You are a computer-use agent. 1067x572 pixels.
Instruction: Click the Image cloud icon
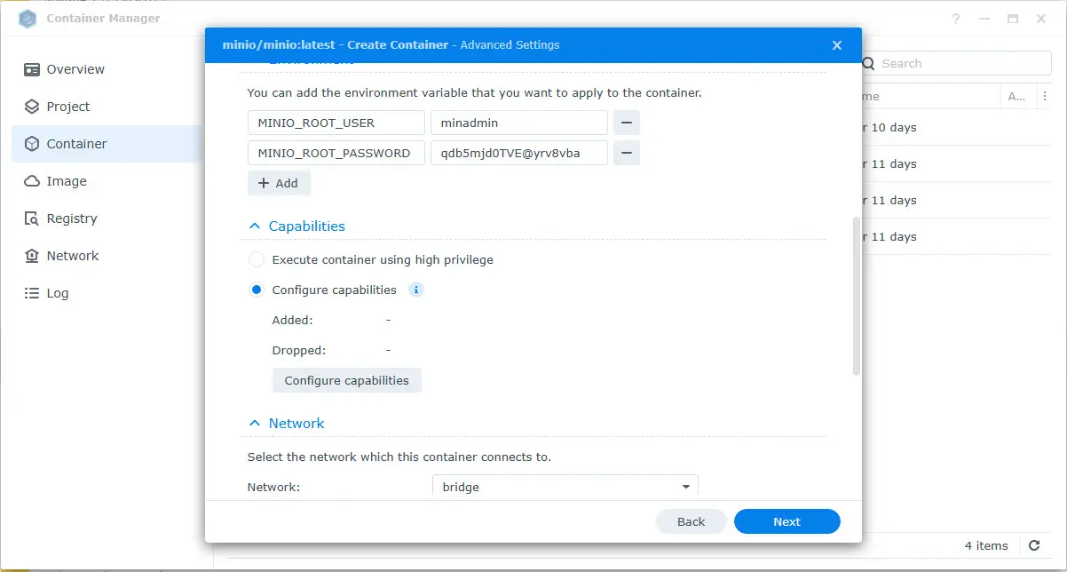coord(32,181)
